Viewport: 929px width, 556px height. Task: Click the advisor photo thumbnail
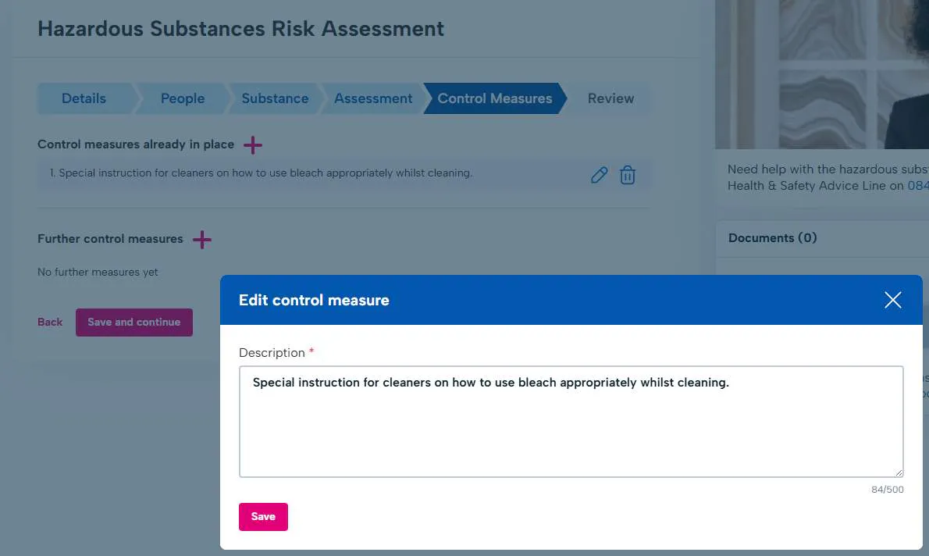[x=821, y=74]
